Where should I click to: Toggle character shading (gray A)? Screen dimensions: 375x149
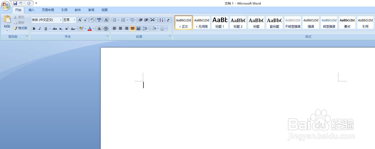99,29
